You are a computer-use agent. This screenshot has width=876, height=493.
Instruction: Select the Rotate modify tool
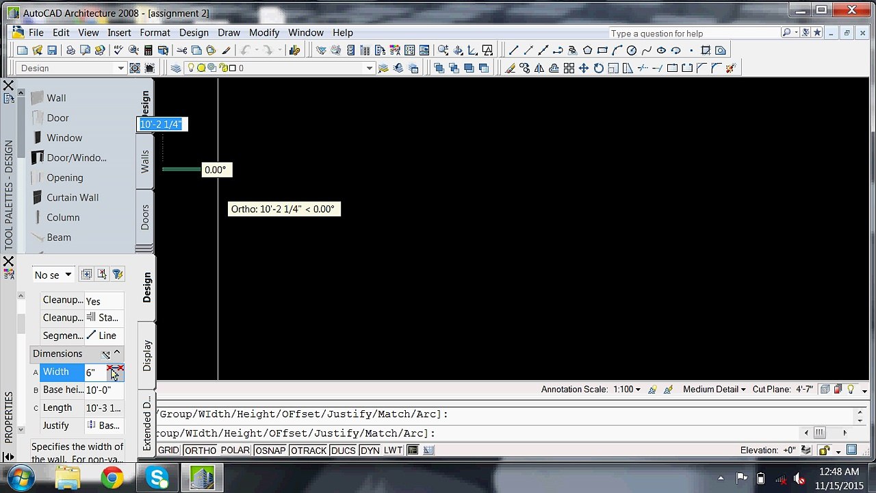[x=599, y=68]
